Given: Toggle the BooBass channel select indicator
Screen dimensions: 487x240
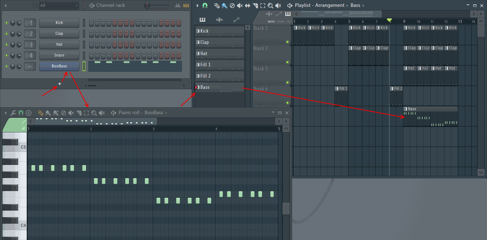Looking at the screenshot, I should 84,66.
